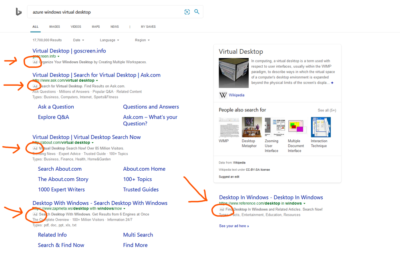Click Suggest an edit link
Screen dimensions: 400x254
point(229,177)
